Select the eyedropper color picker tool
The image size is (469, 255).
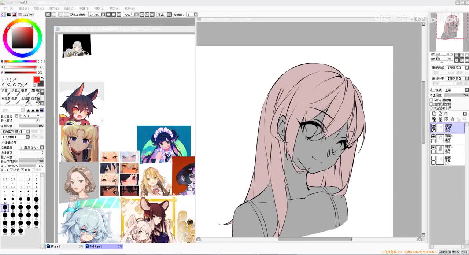point(25,85)
